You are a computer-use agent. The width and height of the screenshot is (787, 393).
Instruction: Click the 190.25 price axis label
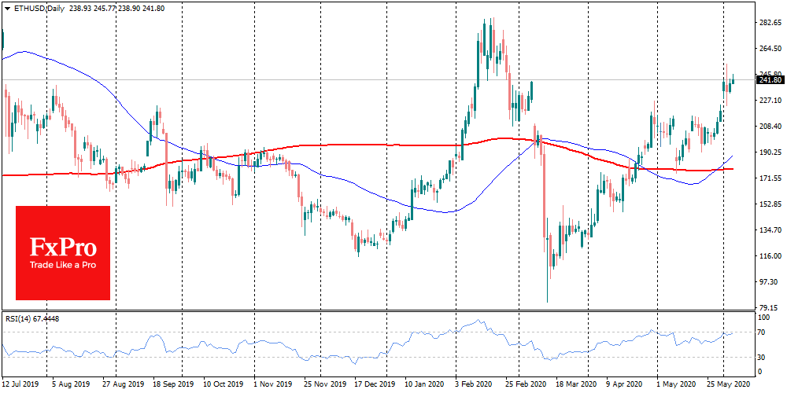(770, 152)
